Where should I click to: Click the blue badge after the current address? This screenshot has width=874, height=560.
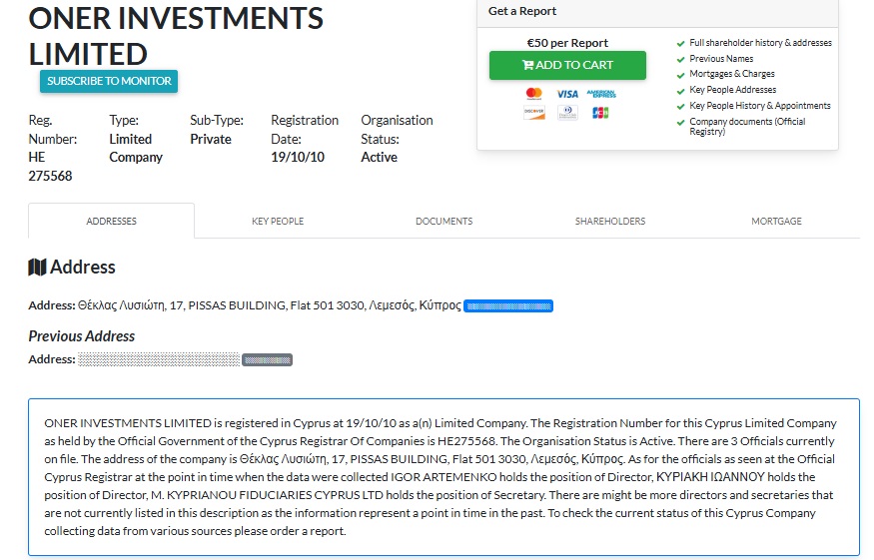[508, 305]
